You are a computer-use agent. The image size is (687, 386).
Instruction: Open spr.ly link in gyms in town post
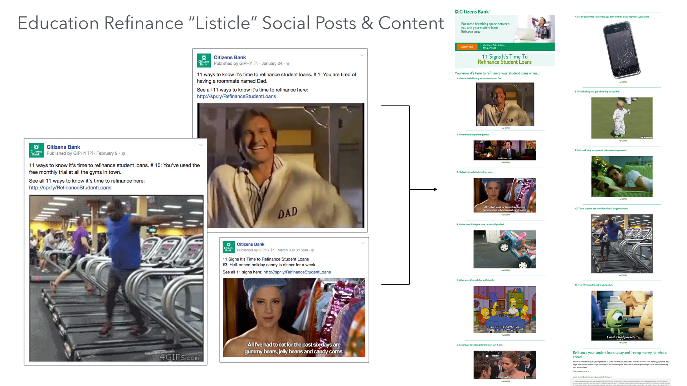pyautogui.click(x=70, y=188)
